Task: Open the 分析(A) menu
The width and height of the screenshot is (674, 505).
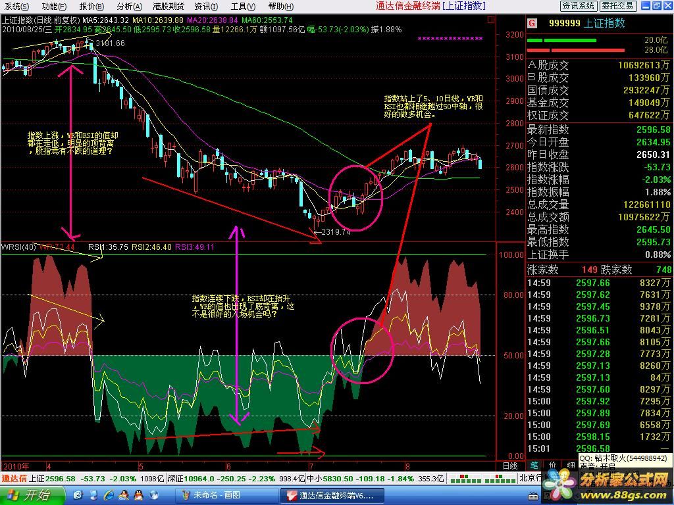Action: coord(129,7)
